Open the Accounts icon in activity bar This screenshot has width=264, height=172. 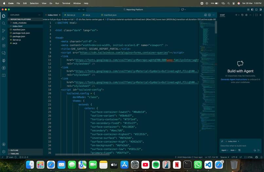click(4, 144)
